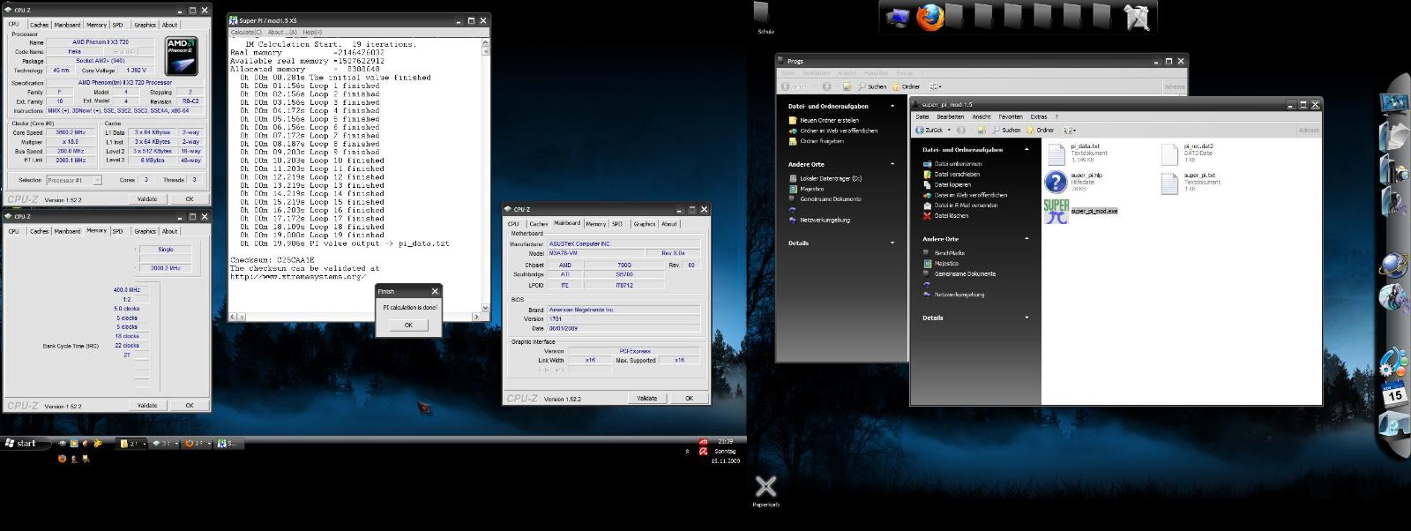
Task: Click Adresse field in super_pi_mod window
Action: pos(1309,130)
